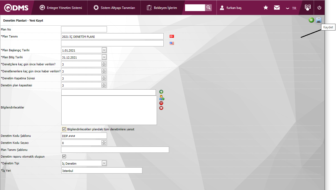This screenshot has width=336, height=190.
Task: Click Denetçilere kaç gün stepper arrows
Action: [104, 64]
